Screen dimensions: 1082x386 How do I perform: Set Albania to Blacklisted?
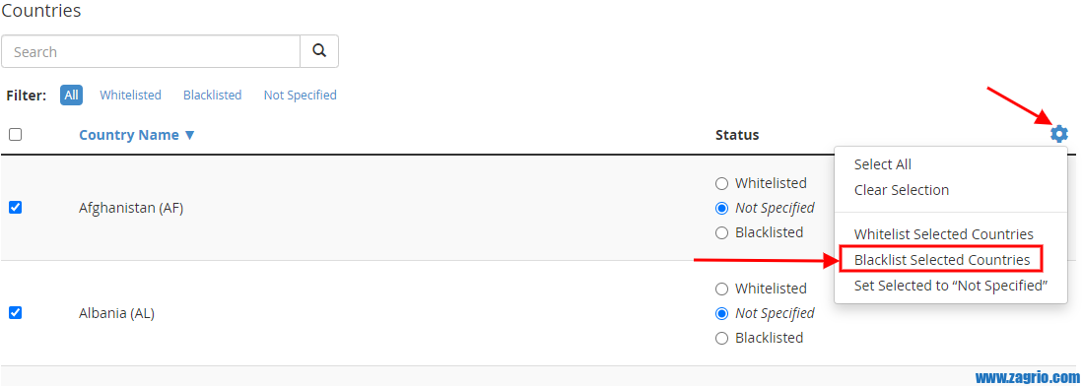721,339
